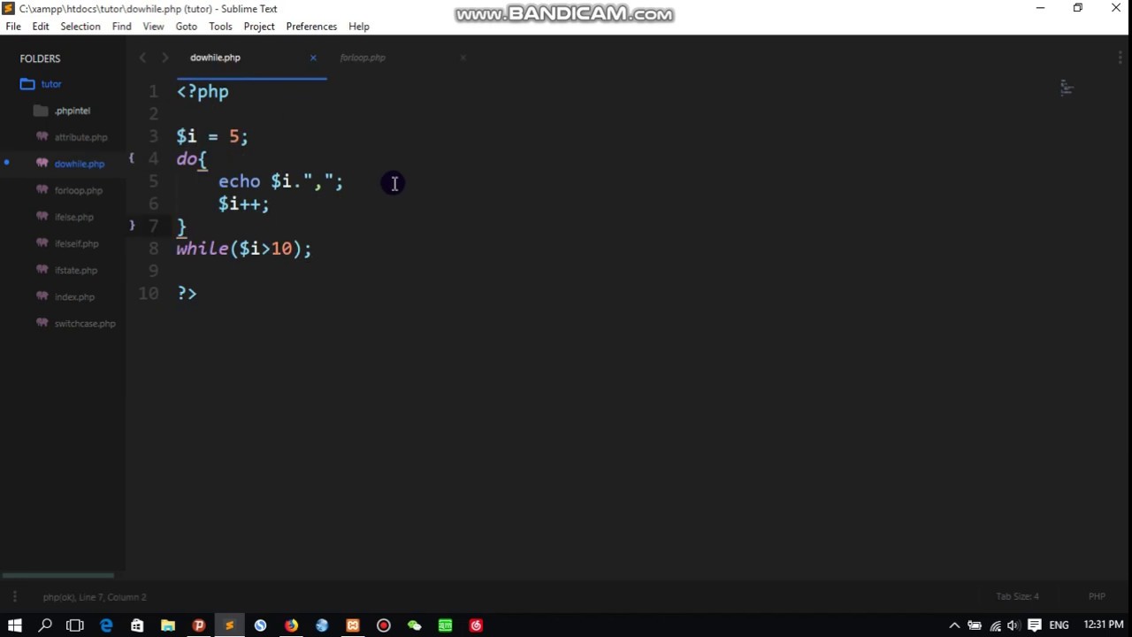The image size is (1132, 637).
Task: Click the minimap at top right
Action: tap(1067, 88)
